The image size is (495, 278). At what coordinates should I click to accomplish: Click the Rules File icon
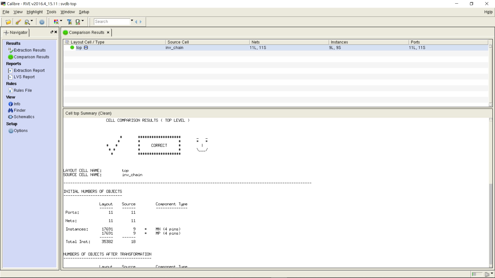coord(10,90)
